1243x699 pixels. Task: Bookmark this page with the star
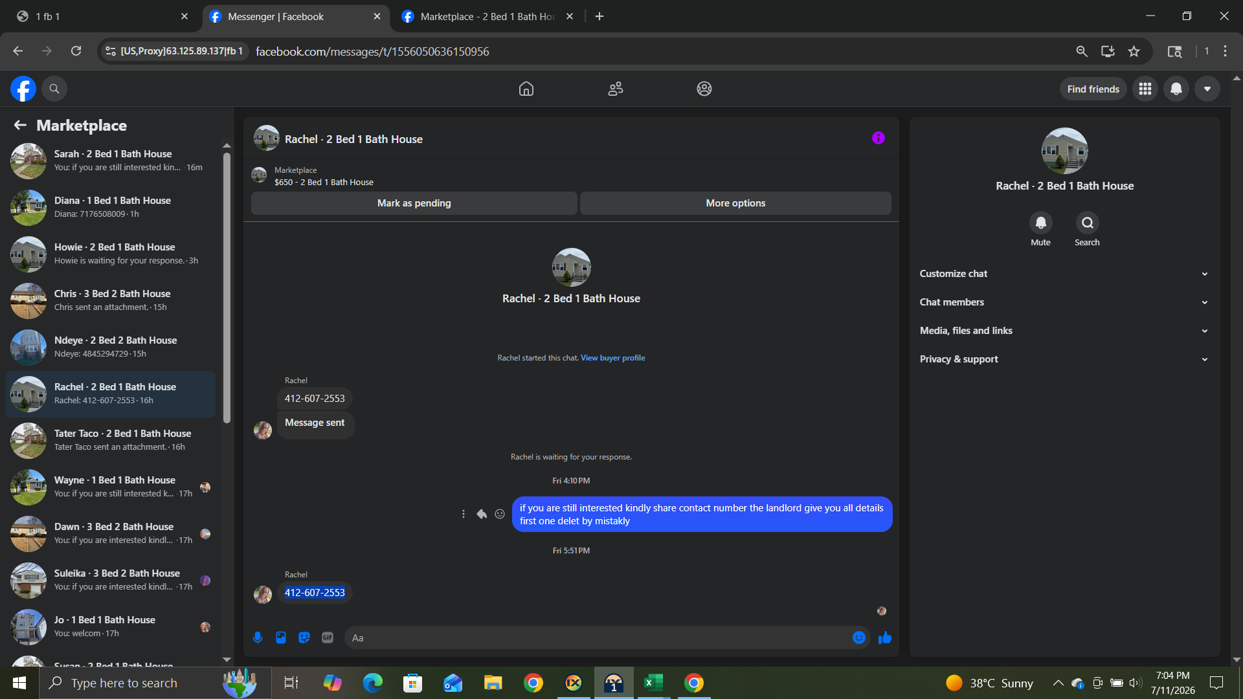(1134, 51)
